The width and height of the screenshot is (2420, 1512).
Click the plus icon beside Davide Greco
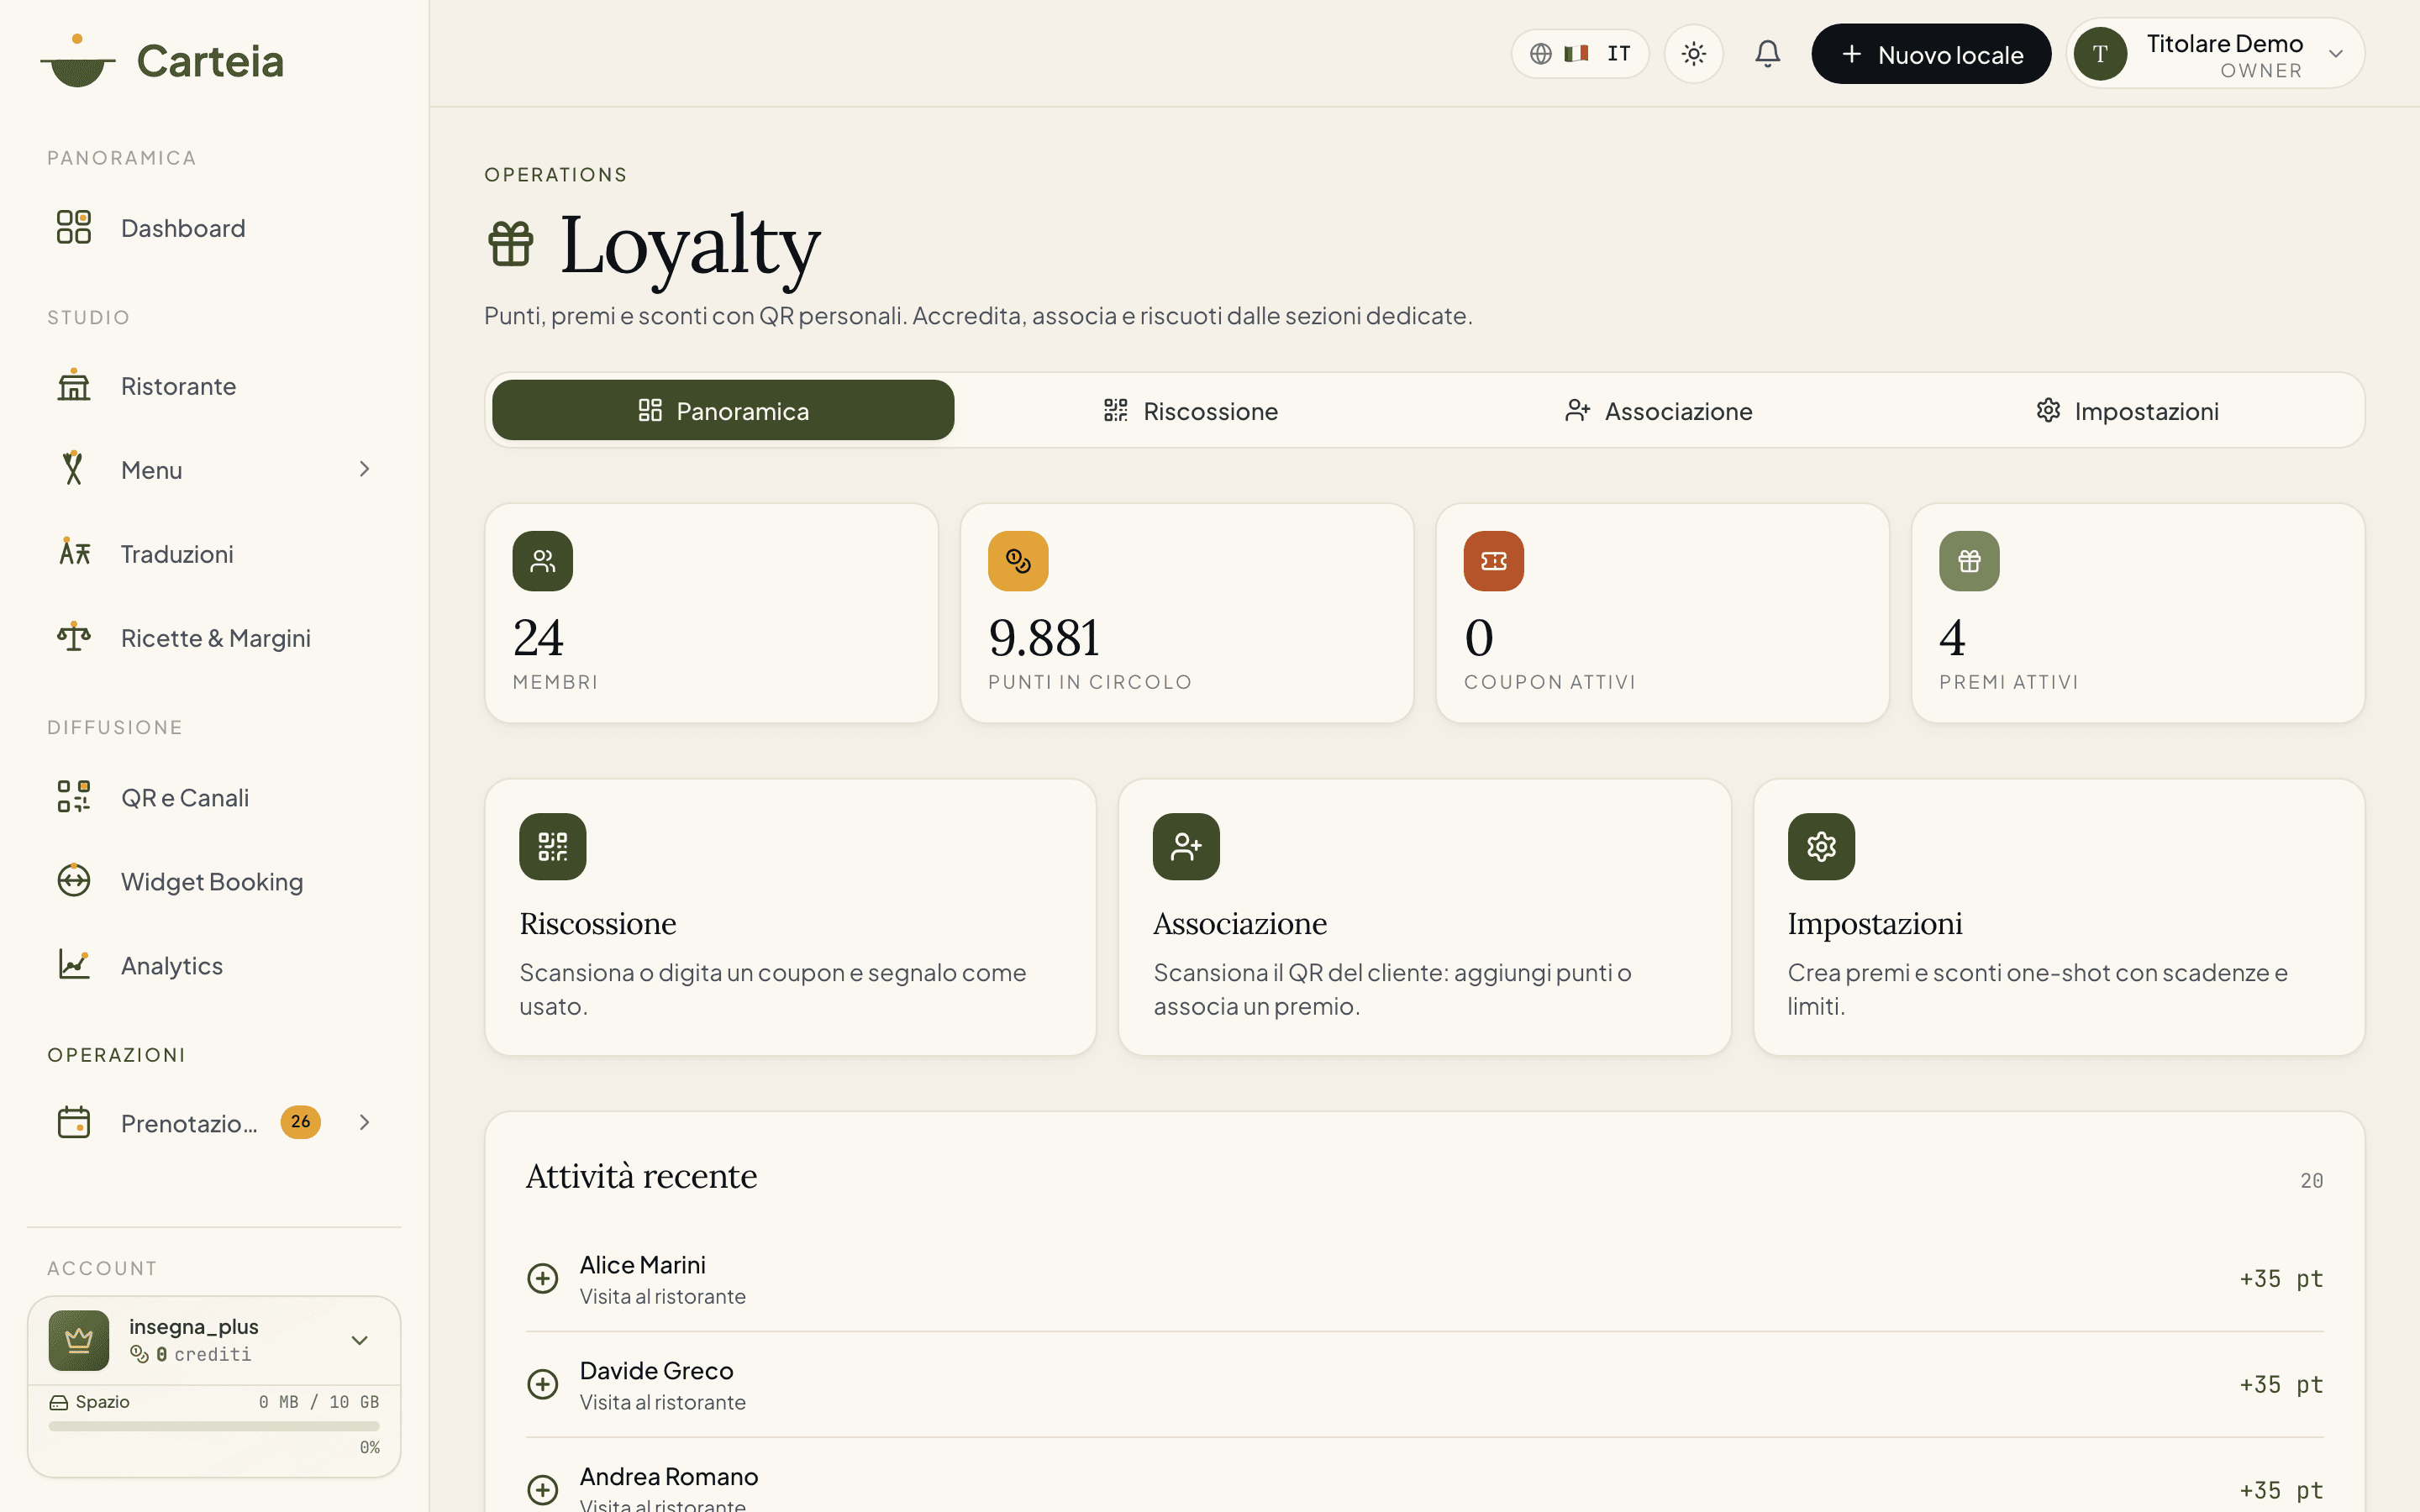tap(543, 1384)
